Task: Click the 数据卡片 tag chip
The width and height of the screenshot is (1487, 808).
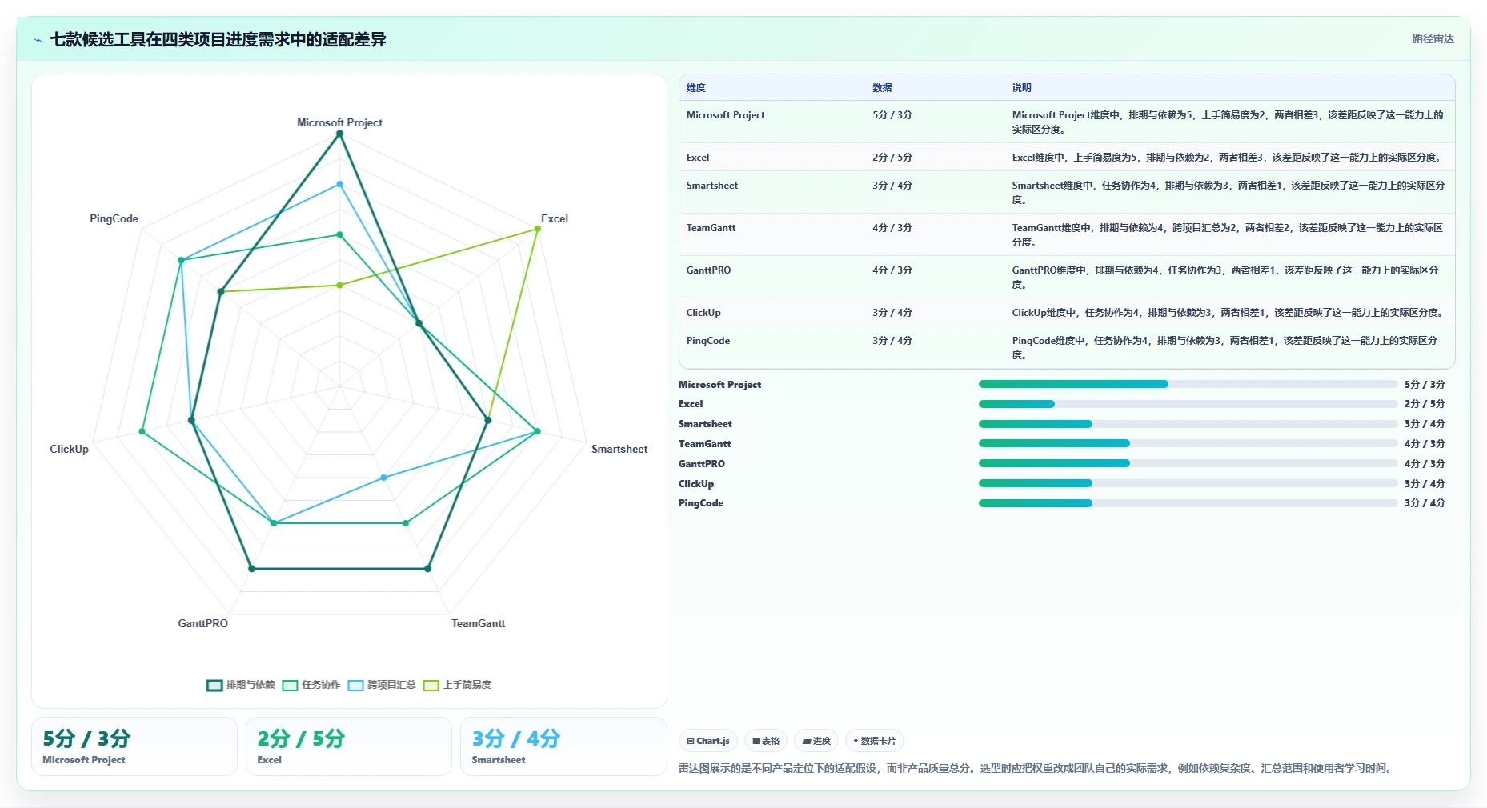Action: [875, 741]
